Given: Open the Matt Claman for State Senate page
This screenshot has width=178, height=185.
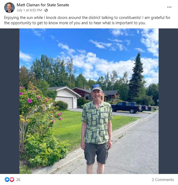Looking at the screenshot, I should point(43,5).
